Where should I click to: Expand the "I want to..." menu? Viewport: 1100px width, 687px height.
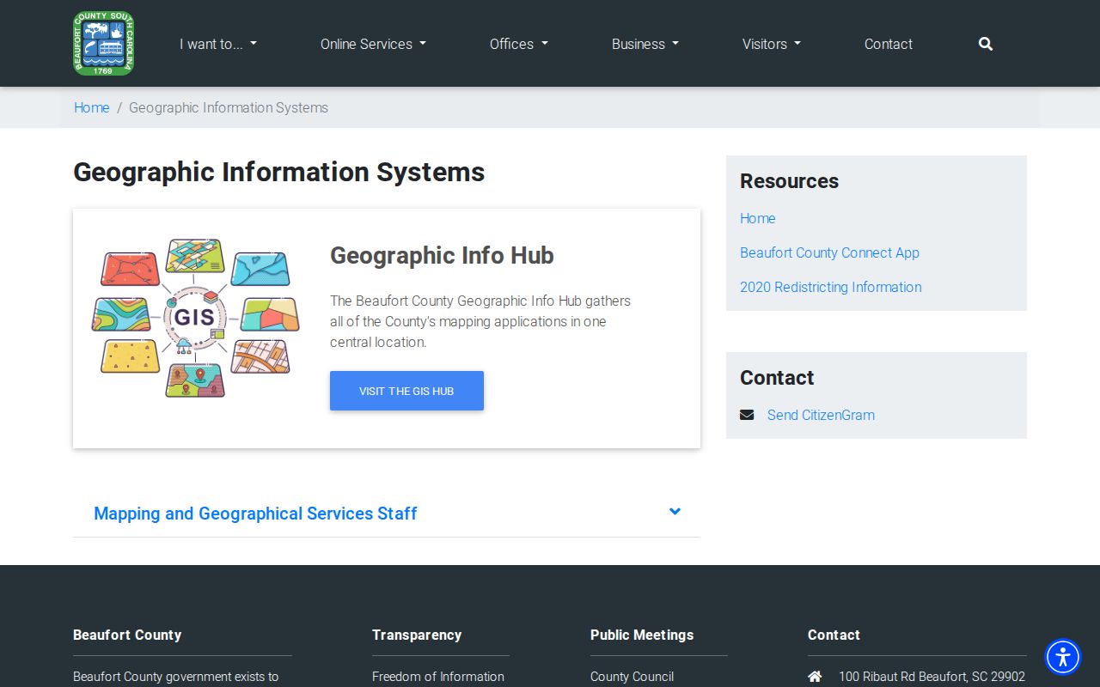pos(218,44)
